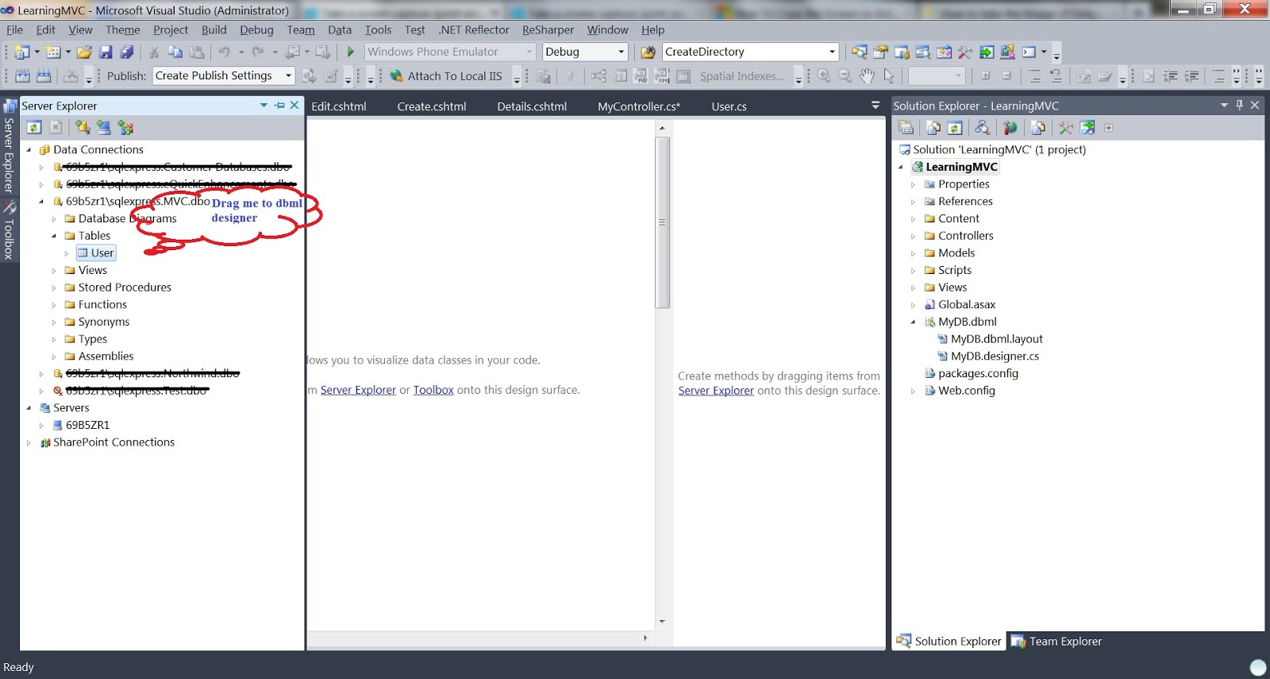Click the green Start Debugging arrow
1270x679 pixels.
coord(351,52)
